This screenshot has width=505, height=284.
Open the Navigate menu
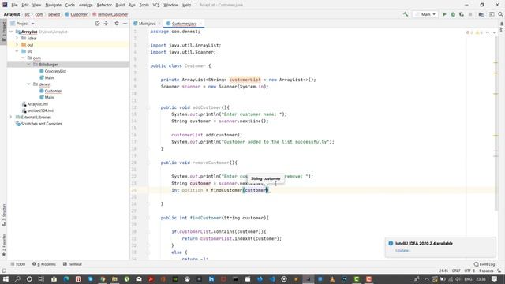point(53,5)
